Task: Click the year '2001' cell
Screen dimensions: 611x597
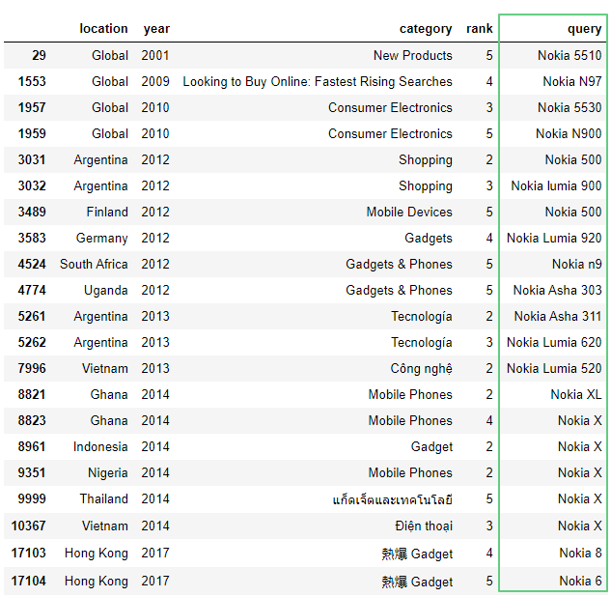Action: (155, 55)
